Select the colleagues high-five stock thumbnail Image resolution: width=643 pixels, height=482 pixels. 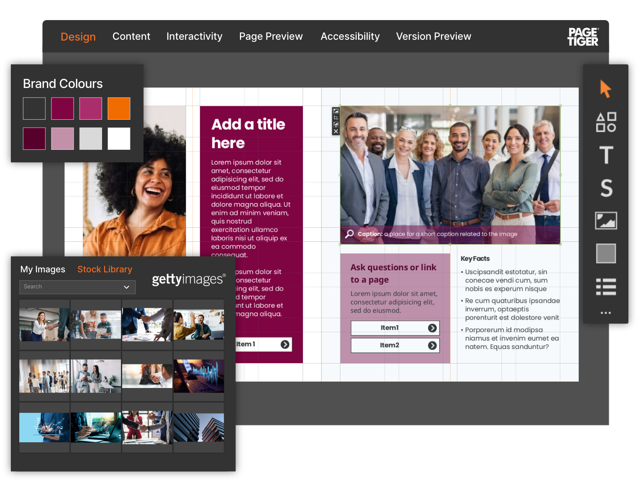(199, 325)
